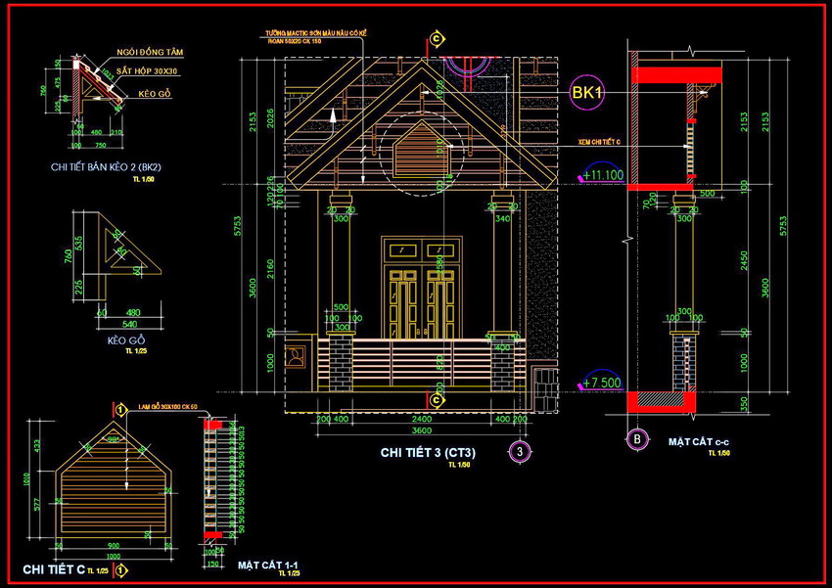The width and height of the screenshot is (832, 588).
Task: Click the circled B grid bubble
Action: point(636,438)
